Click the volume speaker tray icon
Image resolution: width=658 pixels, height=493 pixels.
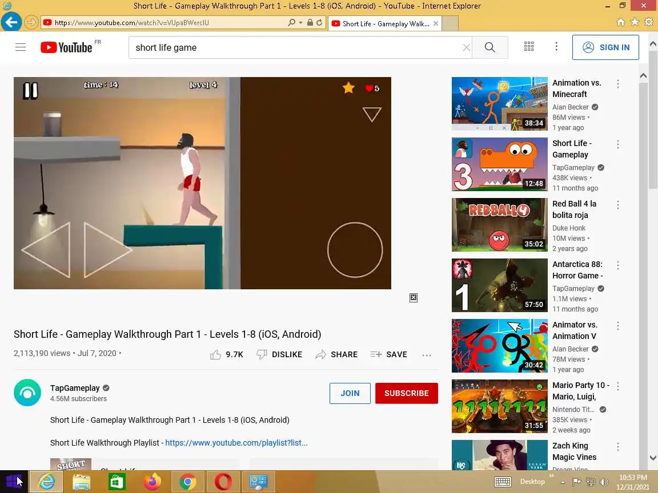pos(604,482)
